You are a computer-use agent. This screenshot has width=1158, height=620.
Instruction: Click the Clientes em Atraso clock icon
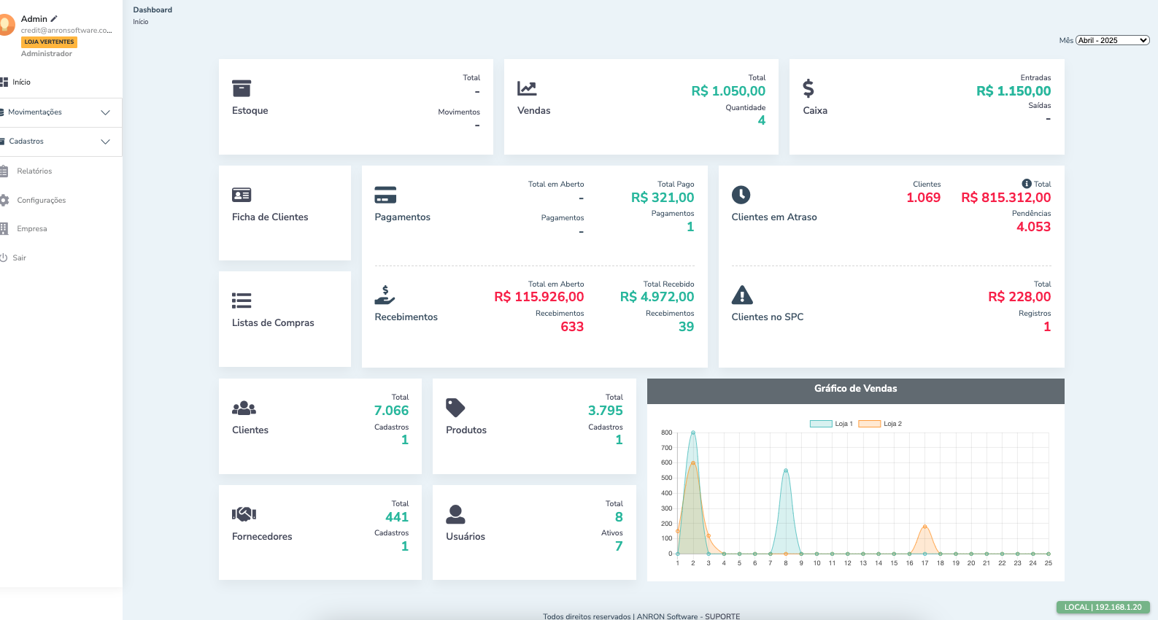[x=741, y=195]
